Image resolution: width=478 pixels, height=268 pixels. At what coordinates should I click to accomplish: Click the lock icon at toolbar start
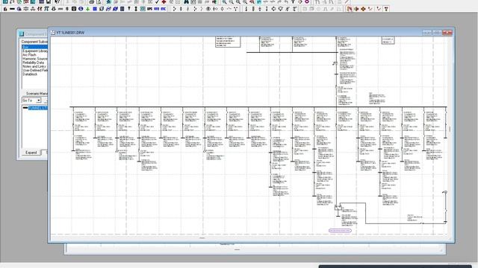[x=5, y=9]
